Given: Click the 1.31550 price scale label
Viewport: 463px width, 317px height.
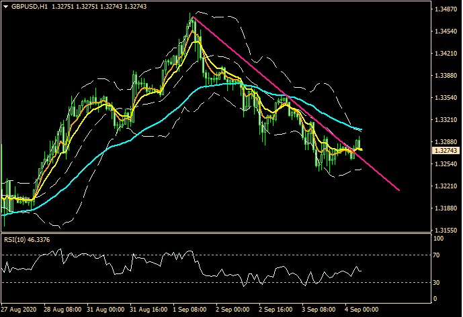Looking at the screenshot, I should pyautogui.click(x=446, y=230).
